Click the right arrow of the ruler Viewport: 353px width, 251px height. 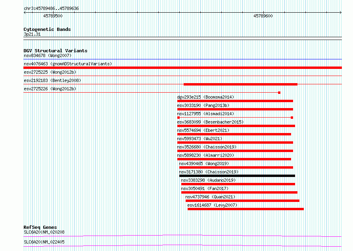(x=340, y=12)
